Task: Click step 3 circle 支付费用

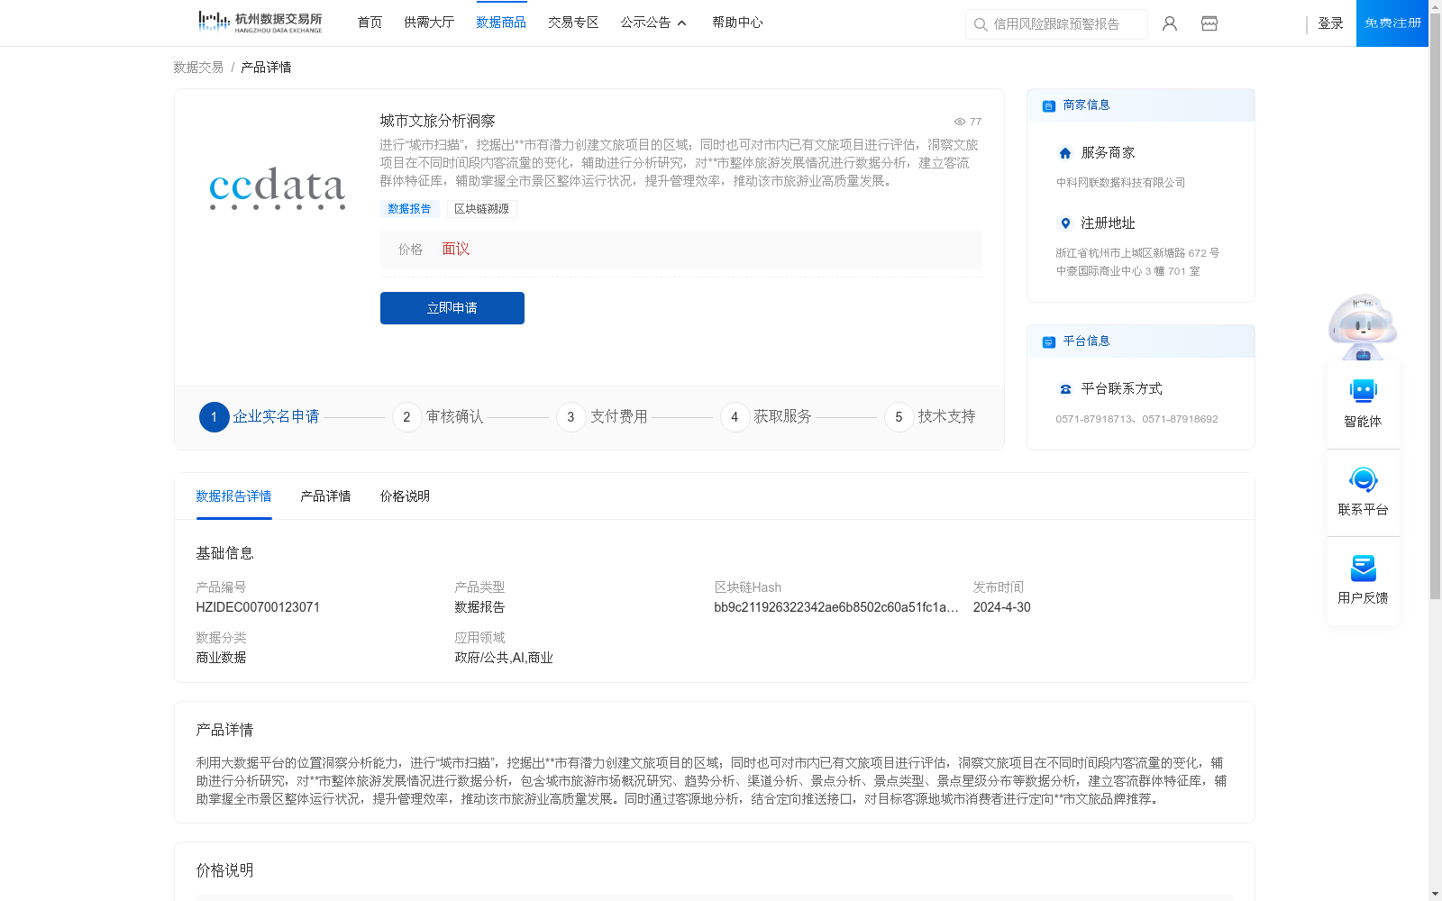Action: [x=570, y=417]
